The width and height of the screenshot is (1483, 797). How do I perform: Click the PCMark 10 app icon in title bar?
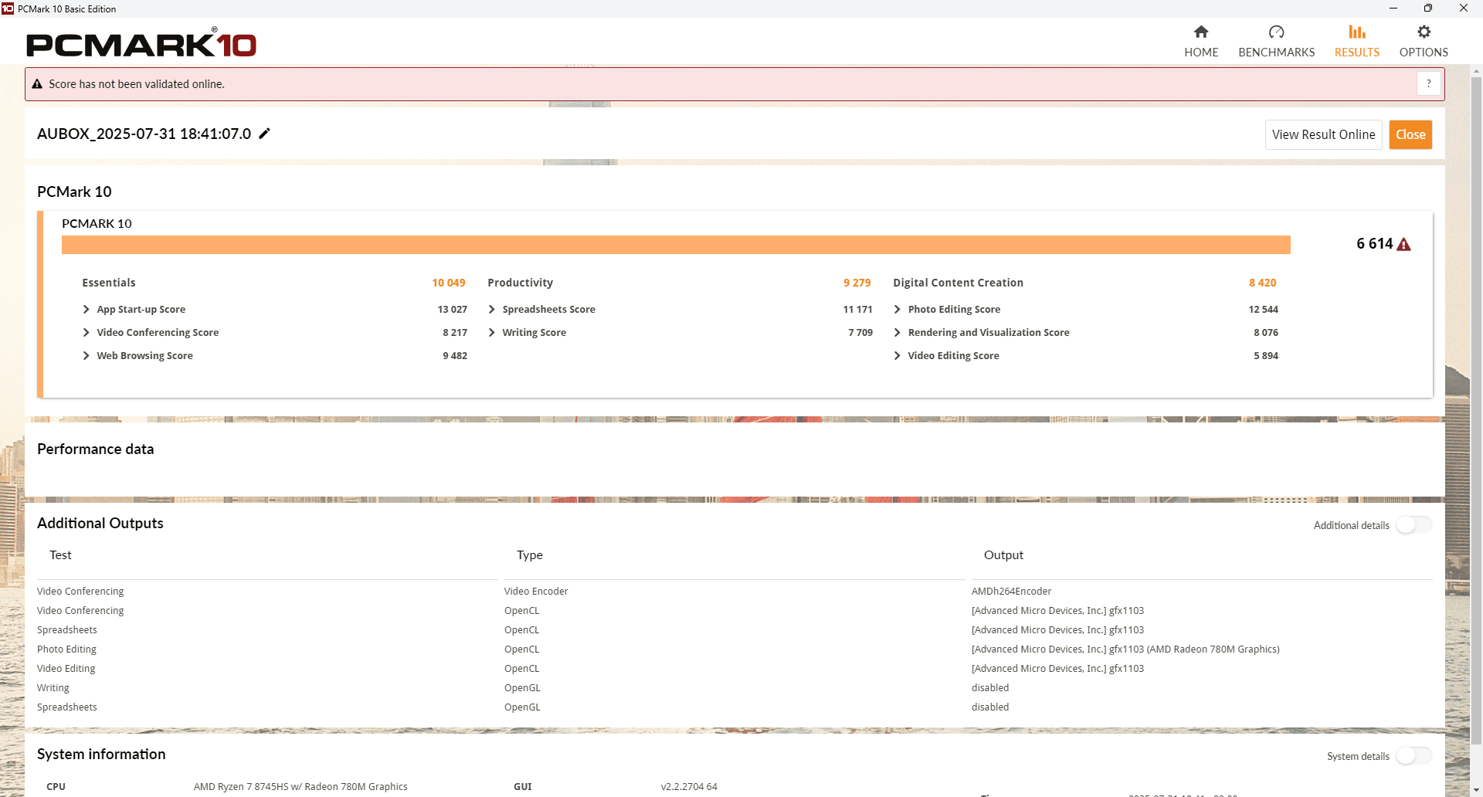click(8, 8)
